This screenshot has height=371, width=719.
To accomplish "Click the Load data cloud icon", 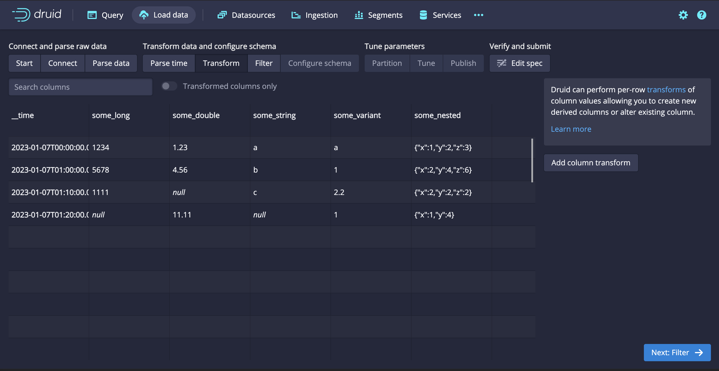I will coord(144,15).
